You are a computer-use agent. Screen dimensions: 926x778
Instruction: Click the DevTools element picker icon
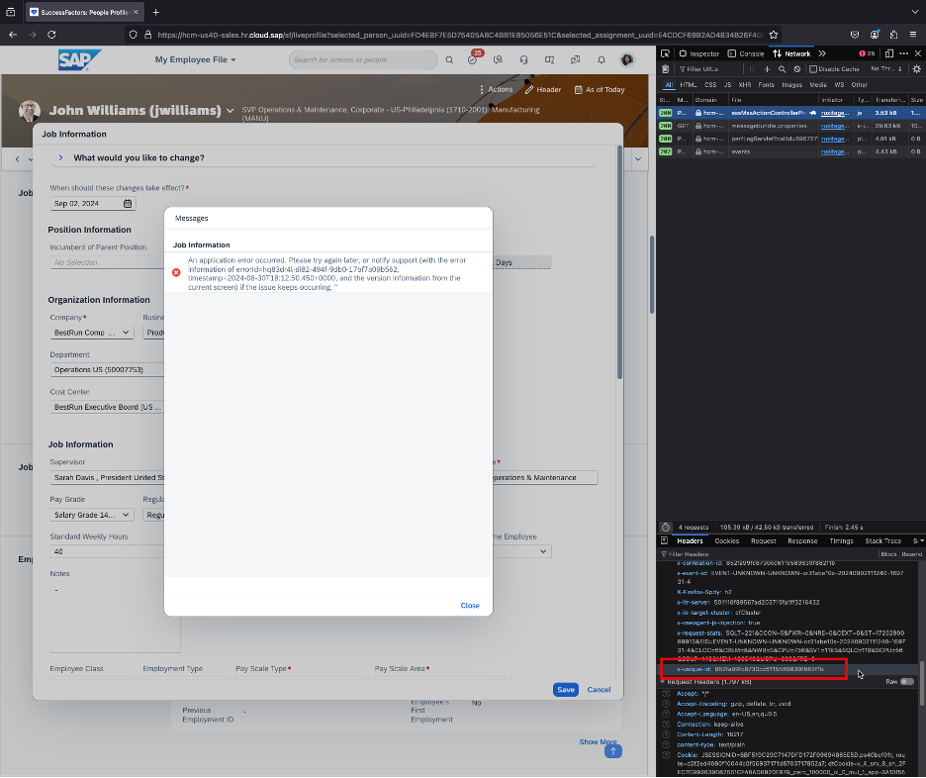coord(665,53)
